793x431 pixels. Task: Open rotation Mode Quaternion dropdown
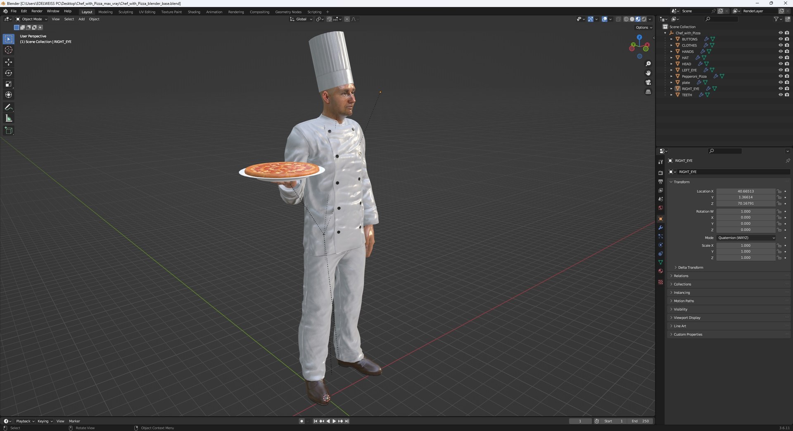tap(746, 238)
